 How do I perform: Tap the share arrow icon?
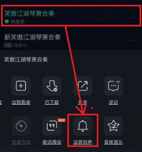coord(83,86)
